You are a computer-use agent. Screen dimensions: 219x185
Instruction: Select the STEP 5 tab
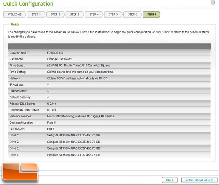(113, 14)
